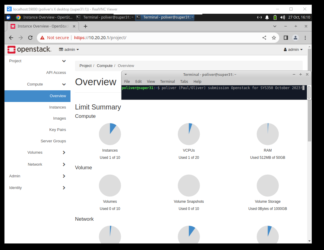The image size is (324, 250).
Task: Open the terminal Edit menu
Action: (138, 82)
